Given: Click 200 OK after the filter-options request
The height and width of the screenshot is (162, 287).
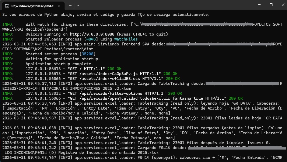Looking at the screenshot, I should pos(175,93).
